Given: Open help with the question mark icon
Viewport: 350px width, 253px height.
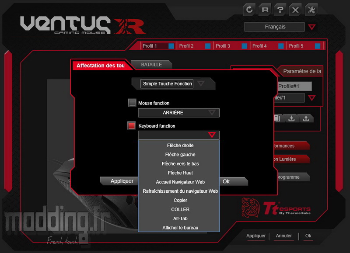Looking at the screenshot, I should point(280,10).
